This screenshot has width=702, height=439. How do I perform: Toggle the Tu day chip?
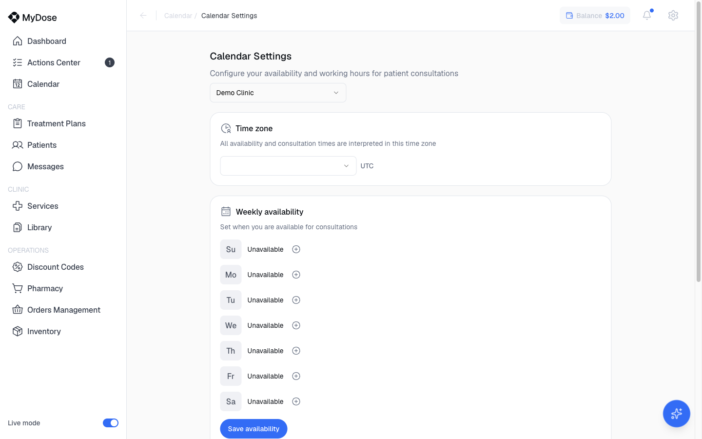(x=231, y=300)
